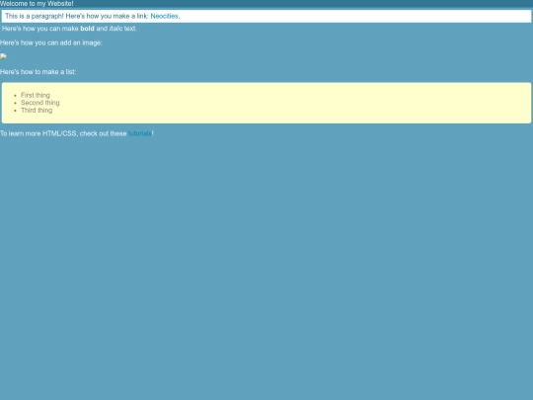Image resolution: width=533 pixels, height=400 pixels.
Task: Click 'Here's how to make a list:' text
Action: click(x=38, y=72)
